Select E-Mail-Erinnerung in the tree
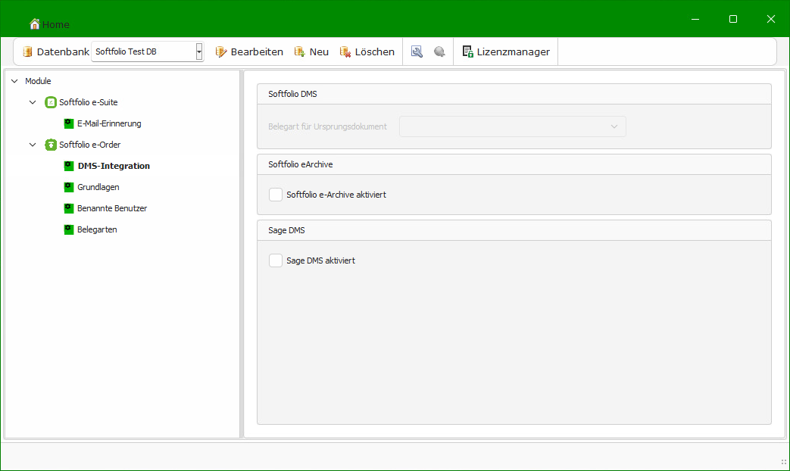 coord(109,123)
